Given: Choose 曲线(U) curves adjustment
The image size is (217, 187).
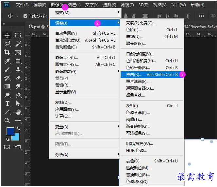Looking at the screenshot, I should pyautogui.click(x=152, y=36).
